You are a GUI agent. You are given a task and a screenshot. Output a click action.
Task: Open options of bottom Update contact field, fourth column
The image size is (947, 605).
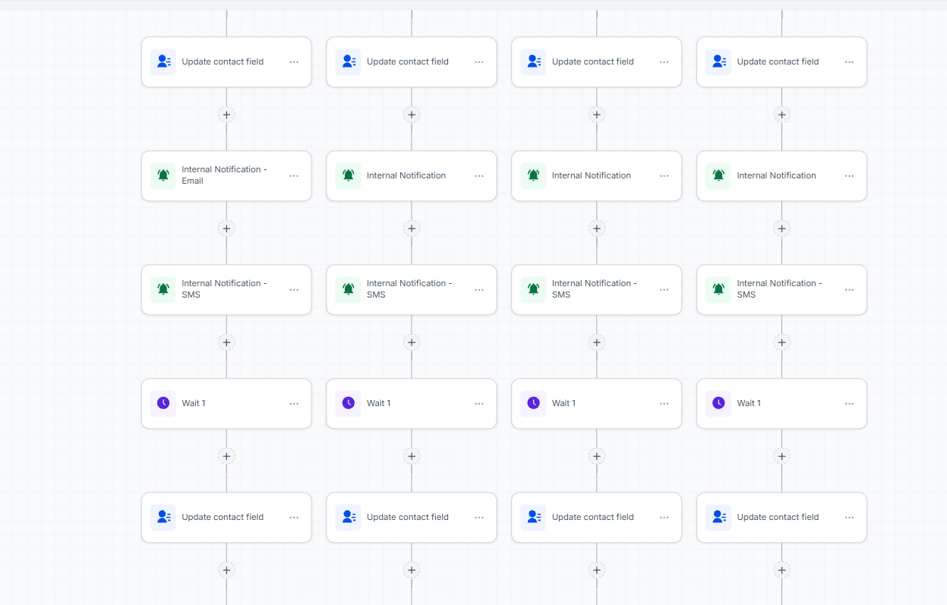click(850, 517)
